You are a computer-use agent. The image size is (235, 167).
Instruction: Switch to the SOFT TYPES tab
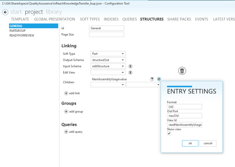[90, 19]
